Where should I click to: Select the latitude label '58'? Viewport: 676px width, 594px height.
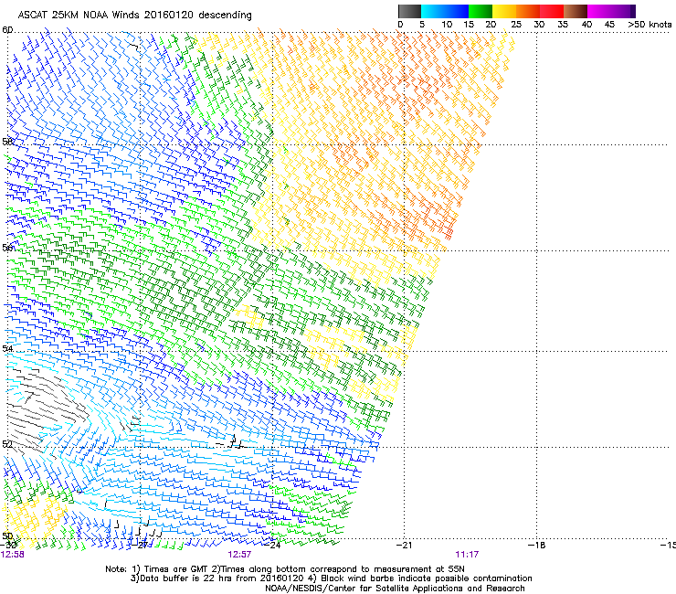[x=7, y=142]
